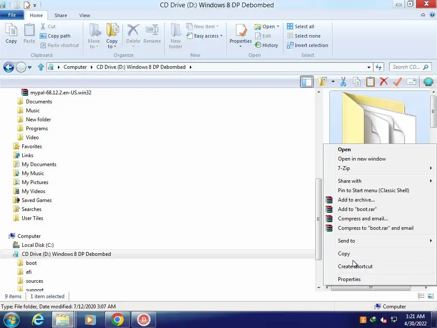Switch to the View tab

[x=84, y=15]
